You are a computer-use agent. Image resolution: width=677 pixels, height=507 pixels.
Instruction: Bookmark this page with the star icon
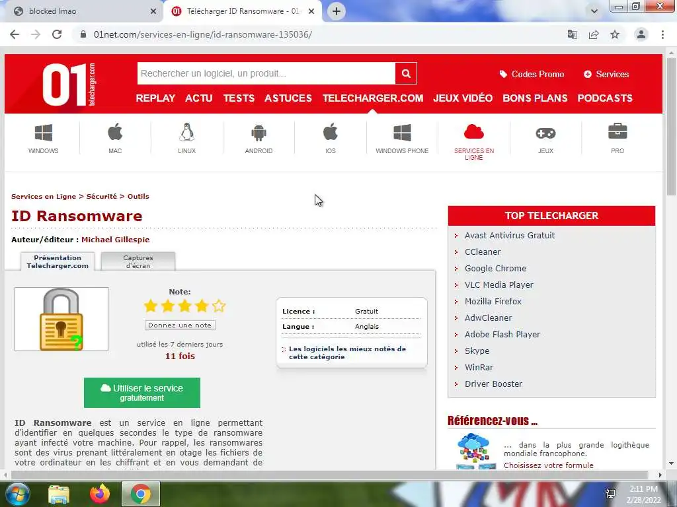[x=615, y=34]
